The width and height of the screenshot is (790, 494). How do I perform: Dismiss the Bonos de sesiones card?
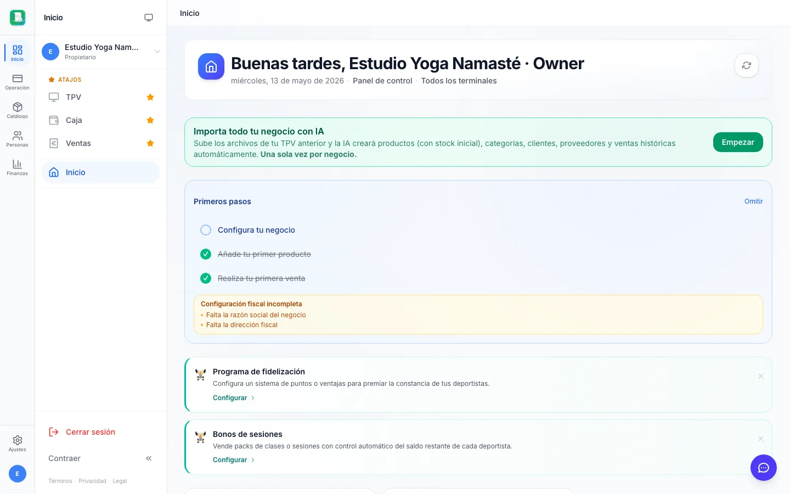point(761,439)
